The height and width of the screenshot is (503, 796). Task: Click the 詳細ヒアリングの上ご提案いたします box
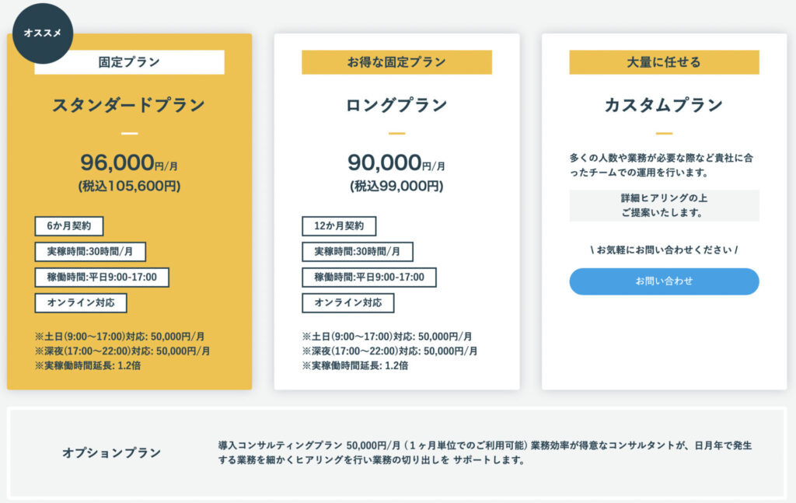click(x=664, y=205)
